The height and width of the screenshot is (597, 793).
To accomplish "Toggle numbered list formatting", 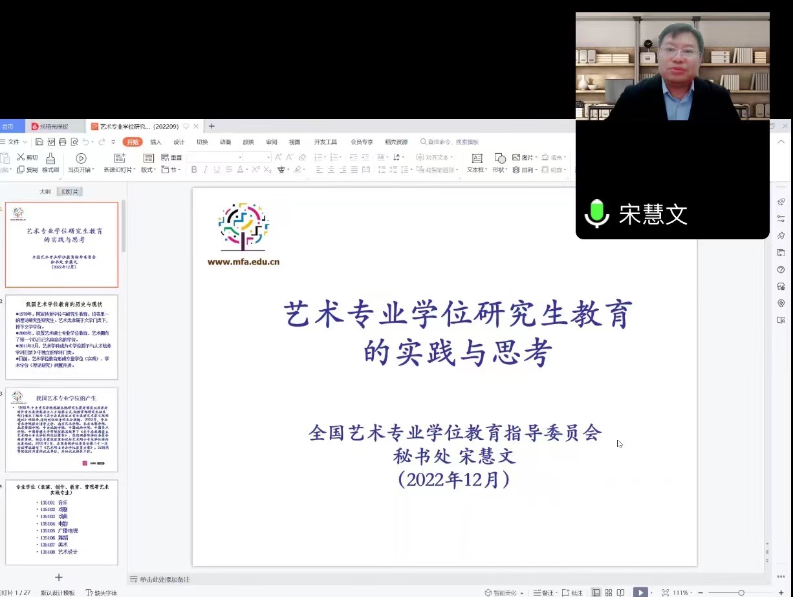I will pyautogui.click(x=334, y=157).
